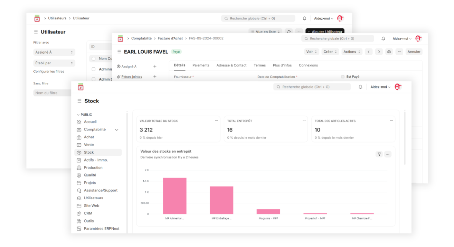Toggle the Est Payé checkbox
This screenshot has width=454, height=247.
coord(343,76)
